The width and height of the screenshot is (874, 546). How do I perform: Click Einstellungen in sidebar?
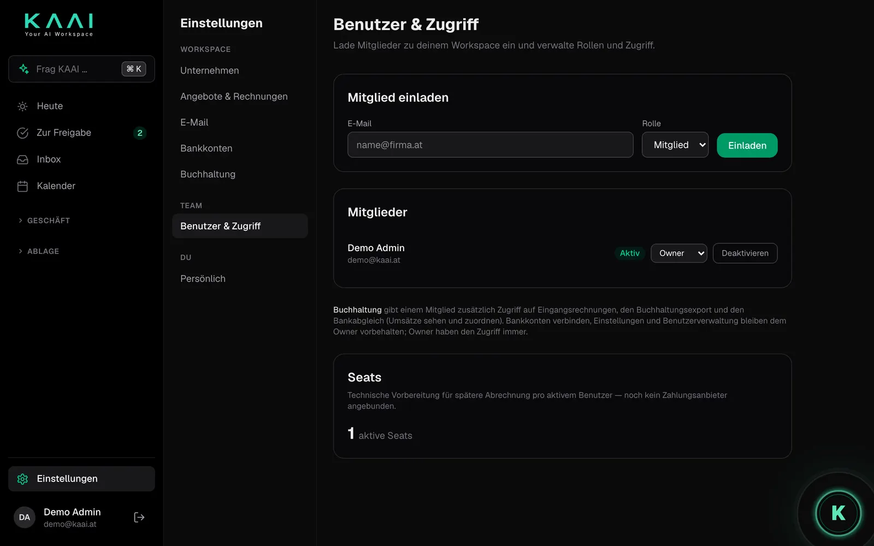coord(81,479)
